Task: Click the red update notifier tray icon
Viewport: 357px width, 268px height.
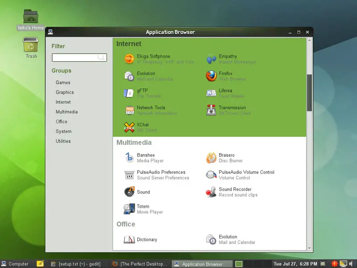Action: 334,264
